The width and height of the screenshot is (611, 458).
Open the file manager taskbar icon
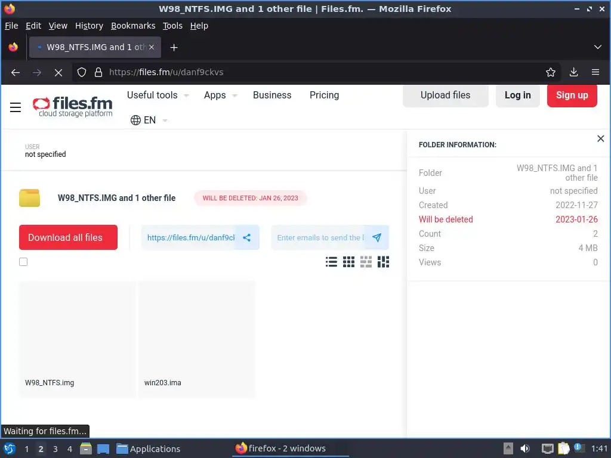86,448
